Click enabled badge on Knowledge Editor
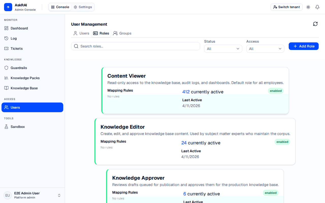The height and width of the screenshot is (203, 325). click(282, 142)
